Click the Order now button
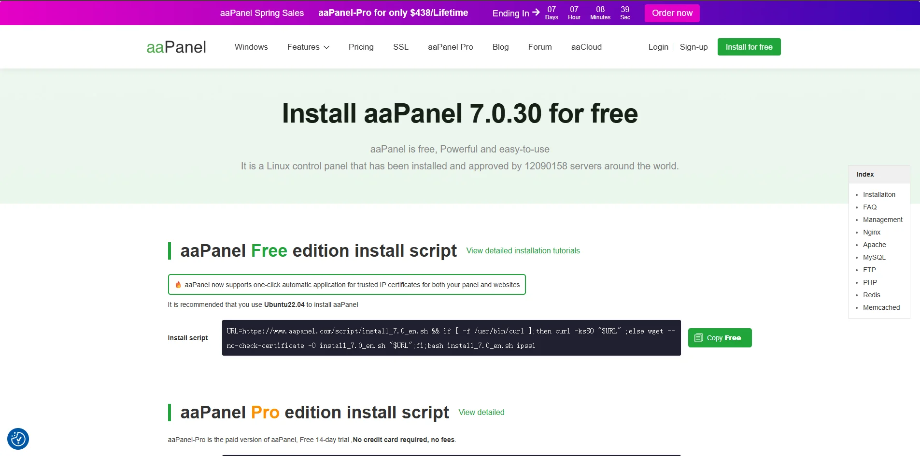Viewport: 920px width, 456px height. (672, 13)
